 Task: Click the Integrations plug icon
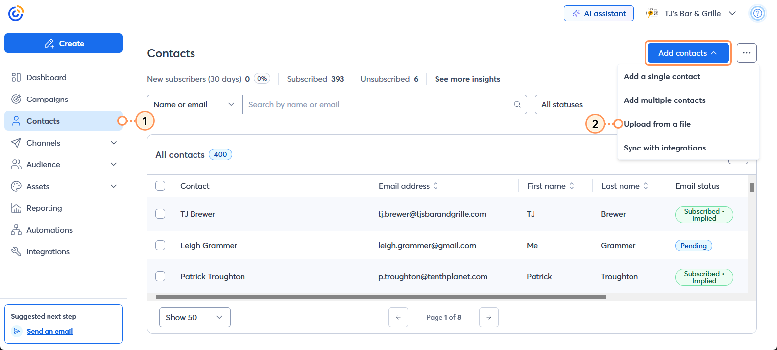pyautogui.click(x=16, y=251)
